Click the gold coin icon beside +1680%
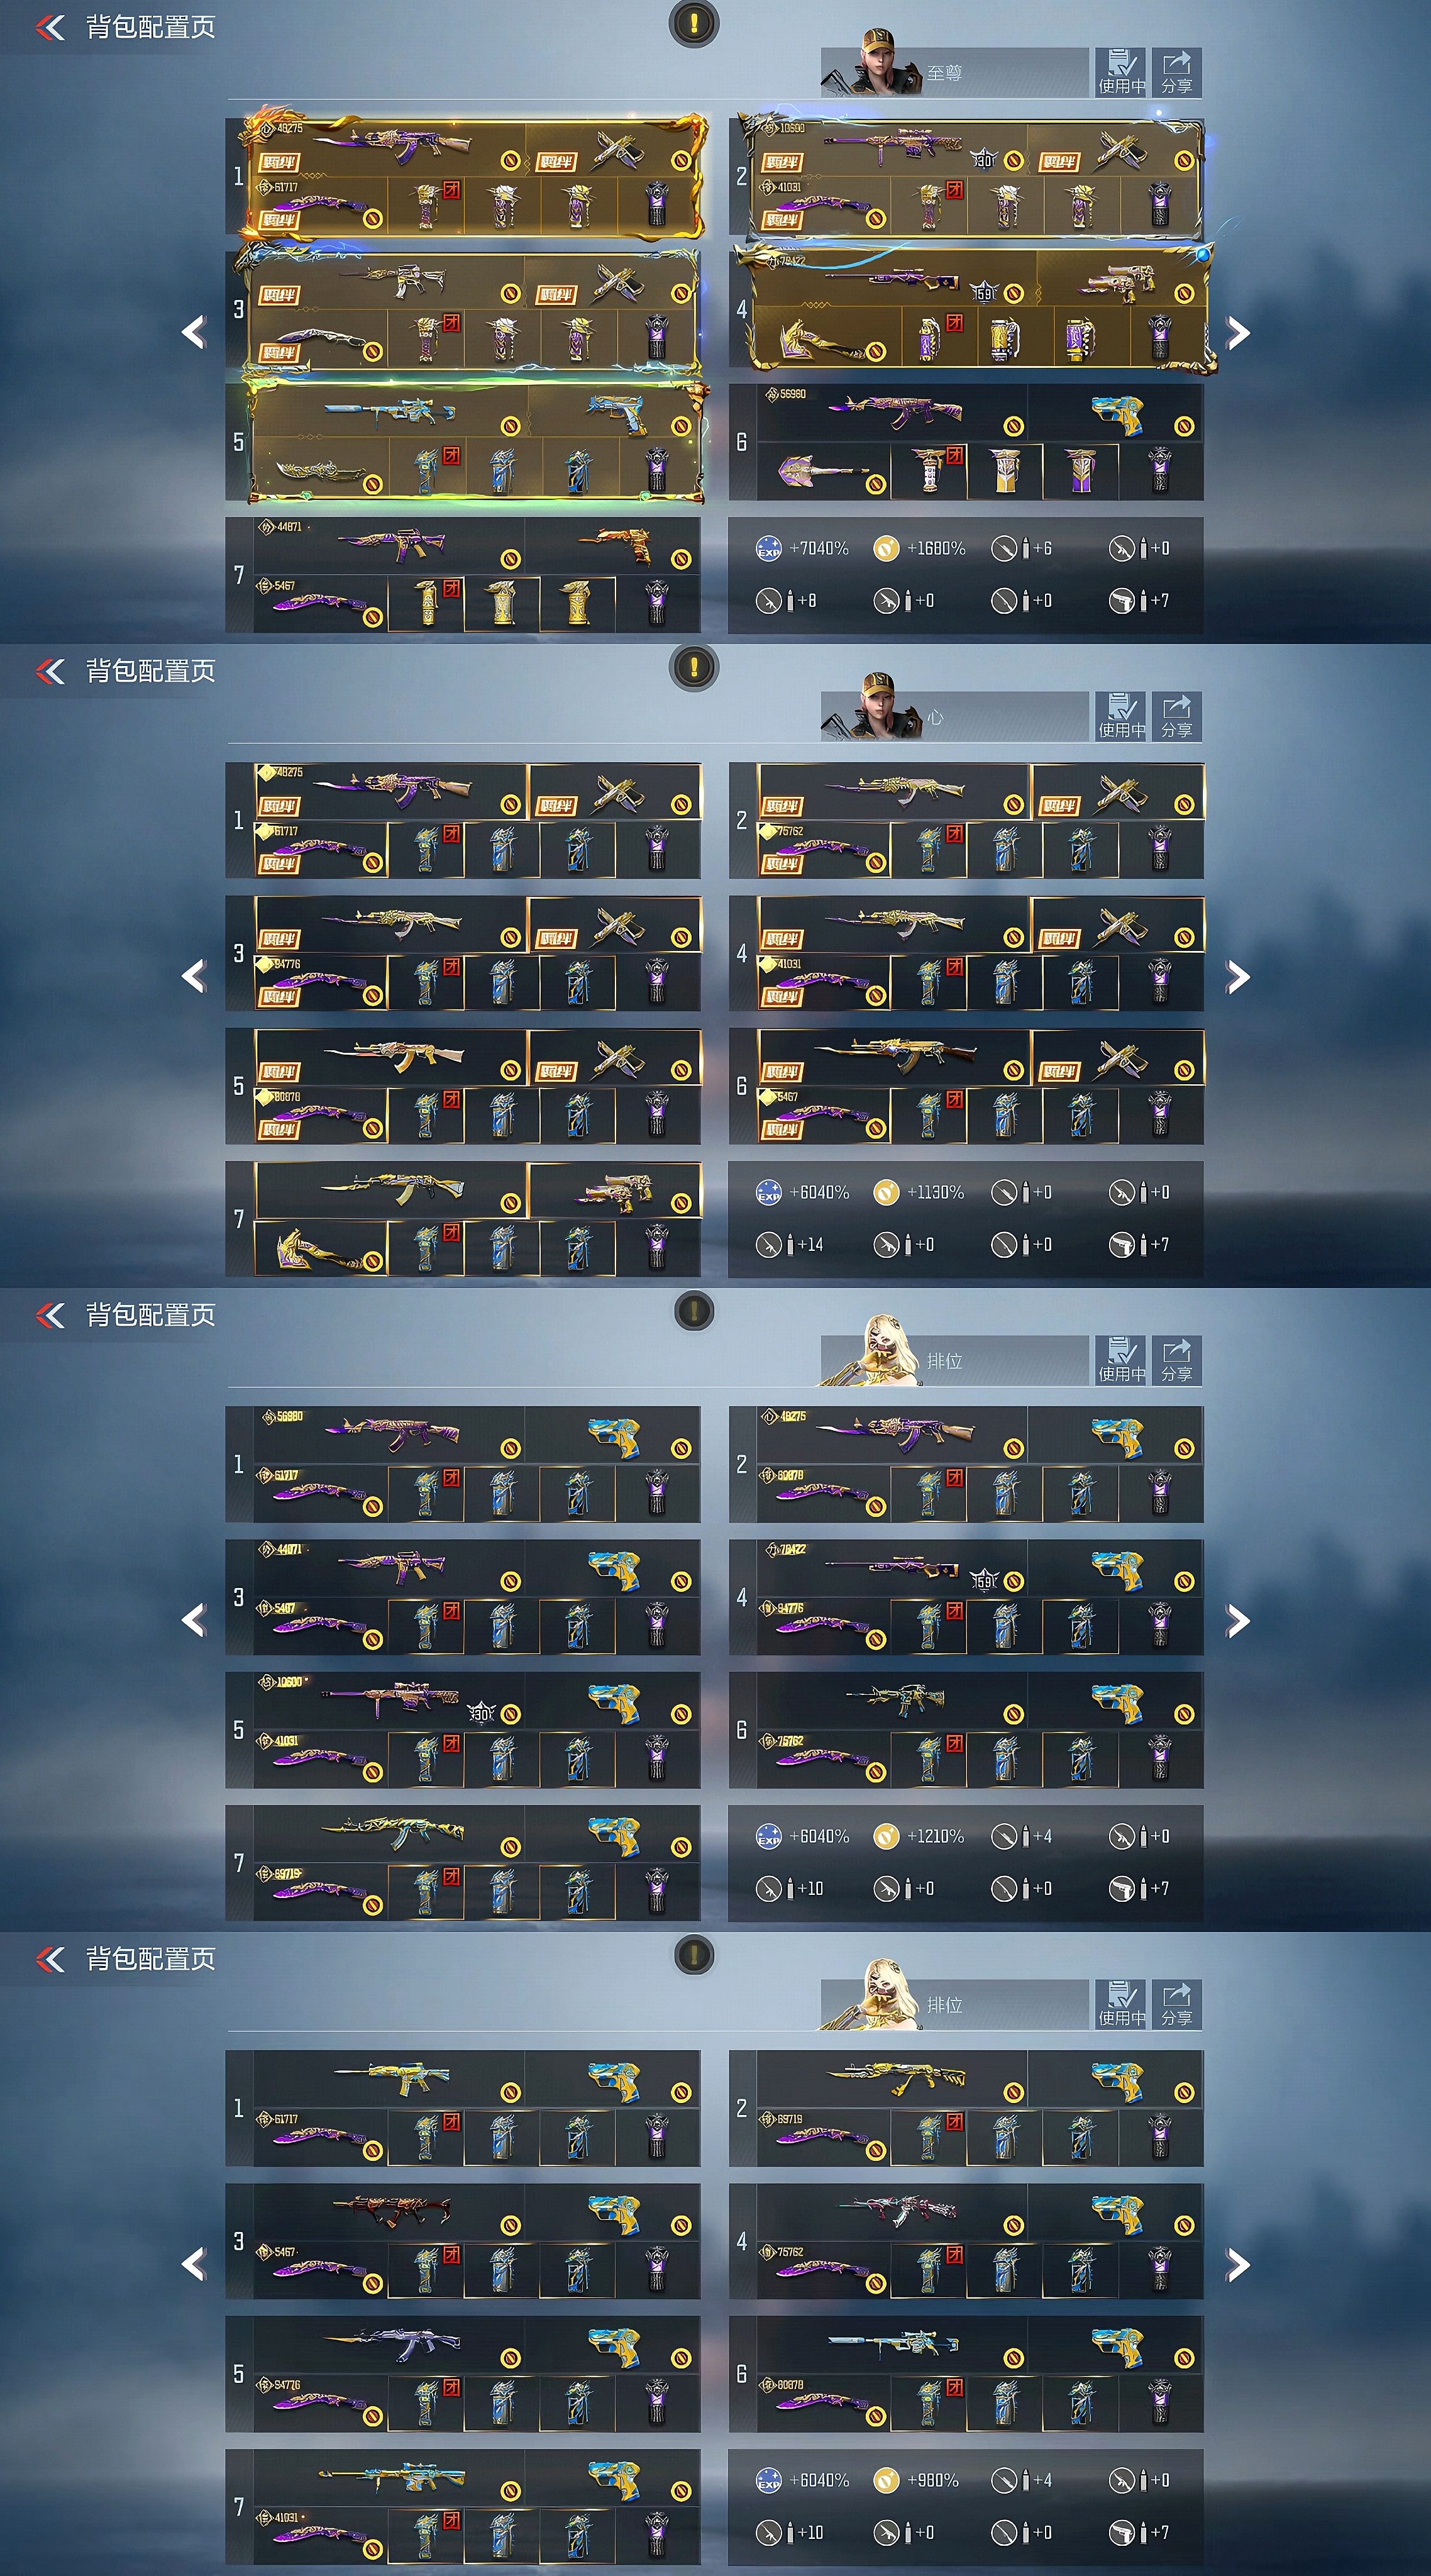The height and width of the screenshot is (2576, 1431). (x=886, y=548)
